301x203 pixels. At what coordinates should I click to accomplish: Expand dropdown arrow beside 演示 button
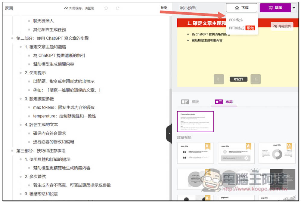(x=294, y=8)
